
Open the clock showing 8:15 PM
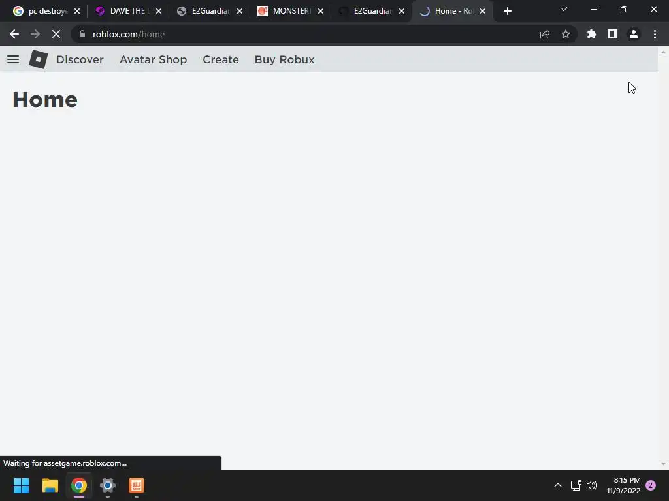(x=623, y=485)
